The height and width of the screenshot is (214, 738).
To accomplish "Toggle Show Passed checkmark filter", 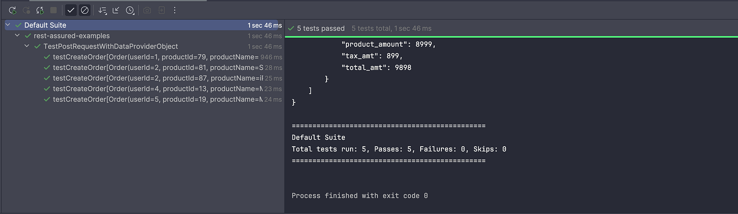I will click(71, 10).
